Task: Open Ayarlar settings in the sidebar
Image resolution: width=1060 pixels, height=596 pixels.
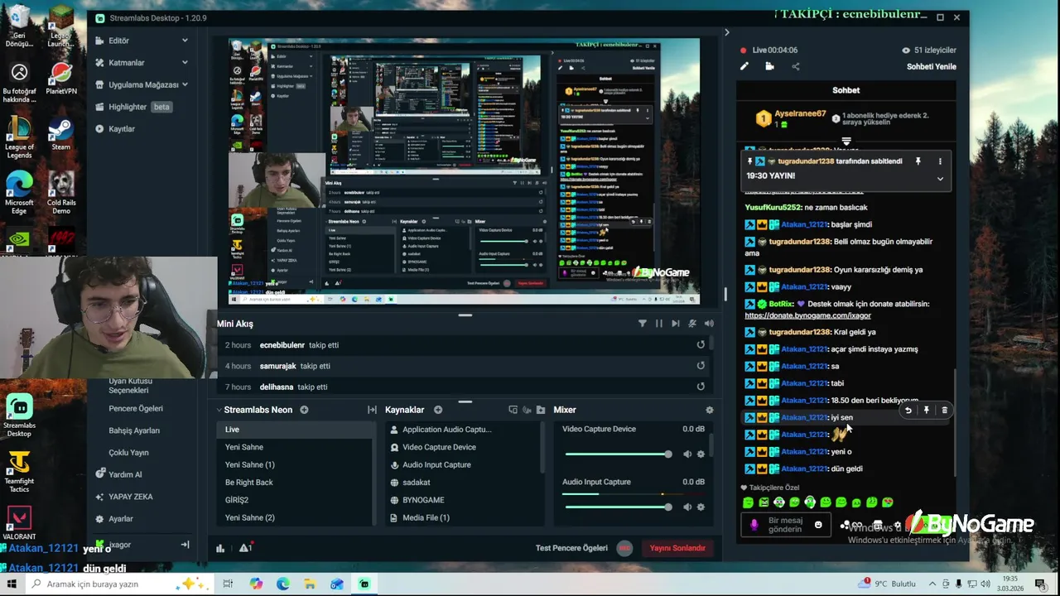Action: point(113,519)
